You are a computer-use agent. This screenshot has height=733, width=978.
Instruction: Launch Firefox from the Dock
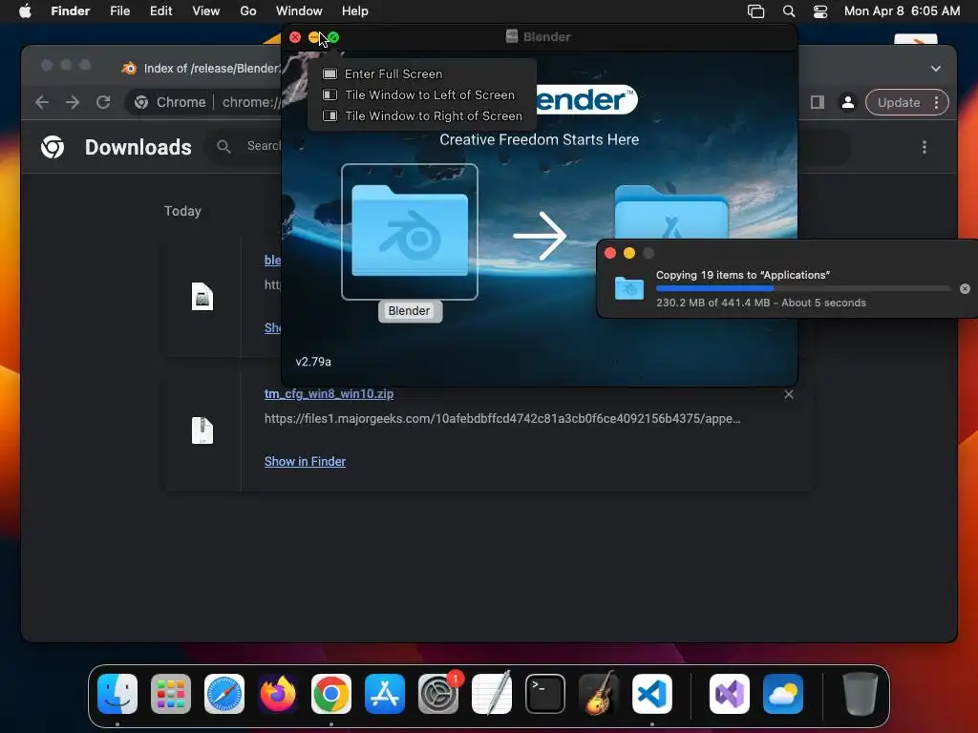[x=278, y=694]
